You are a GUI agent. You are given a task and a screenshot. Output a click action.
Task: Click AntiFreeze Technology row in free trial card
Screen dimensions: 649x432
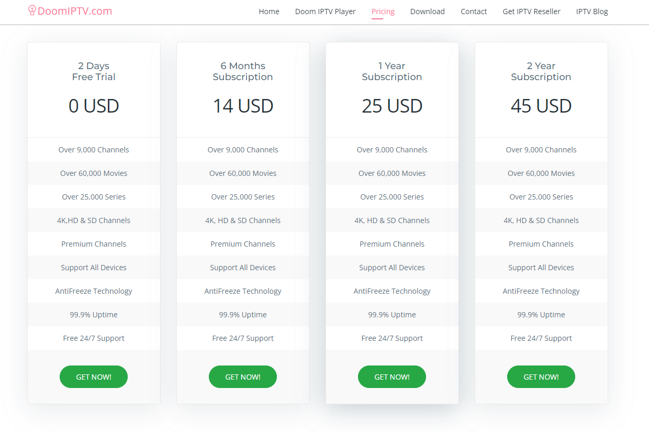pos(94,291)
